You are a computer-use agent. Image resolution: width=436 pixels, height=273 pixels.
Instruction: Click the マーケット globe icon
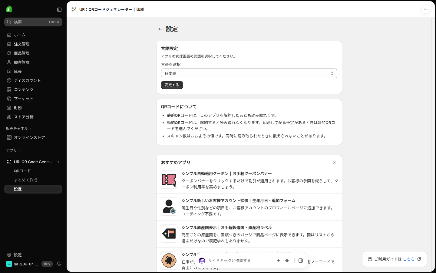click(9, 99)
